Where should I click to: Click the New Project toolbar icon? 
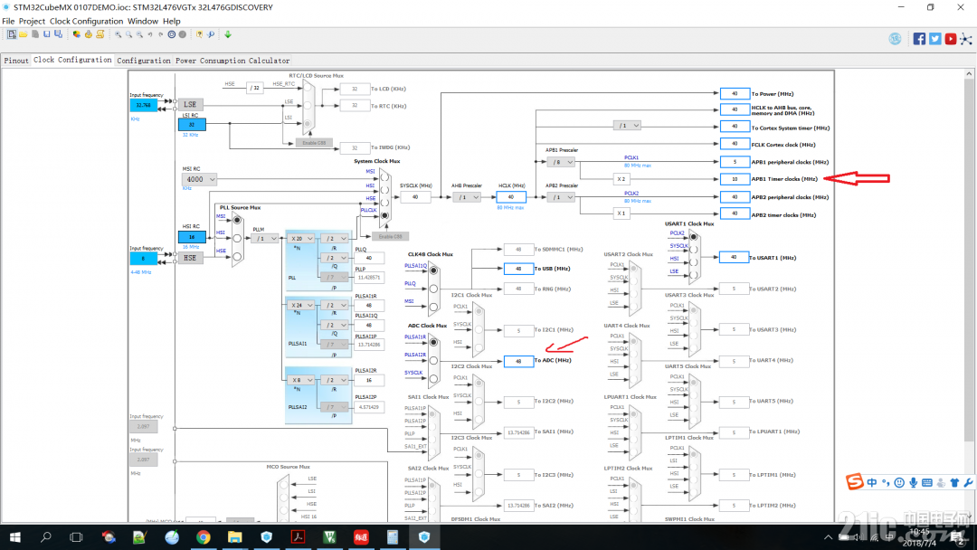pyautogui.click(x=11, y=35)
